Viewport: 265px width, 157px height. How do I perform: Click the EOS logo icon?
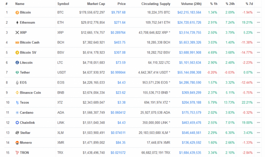point(17,83)
